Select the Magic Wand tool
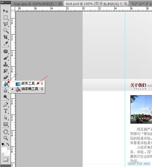Image resolution: width=152 pixels, height=167 pixels. [x=6, y=31]
